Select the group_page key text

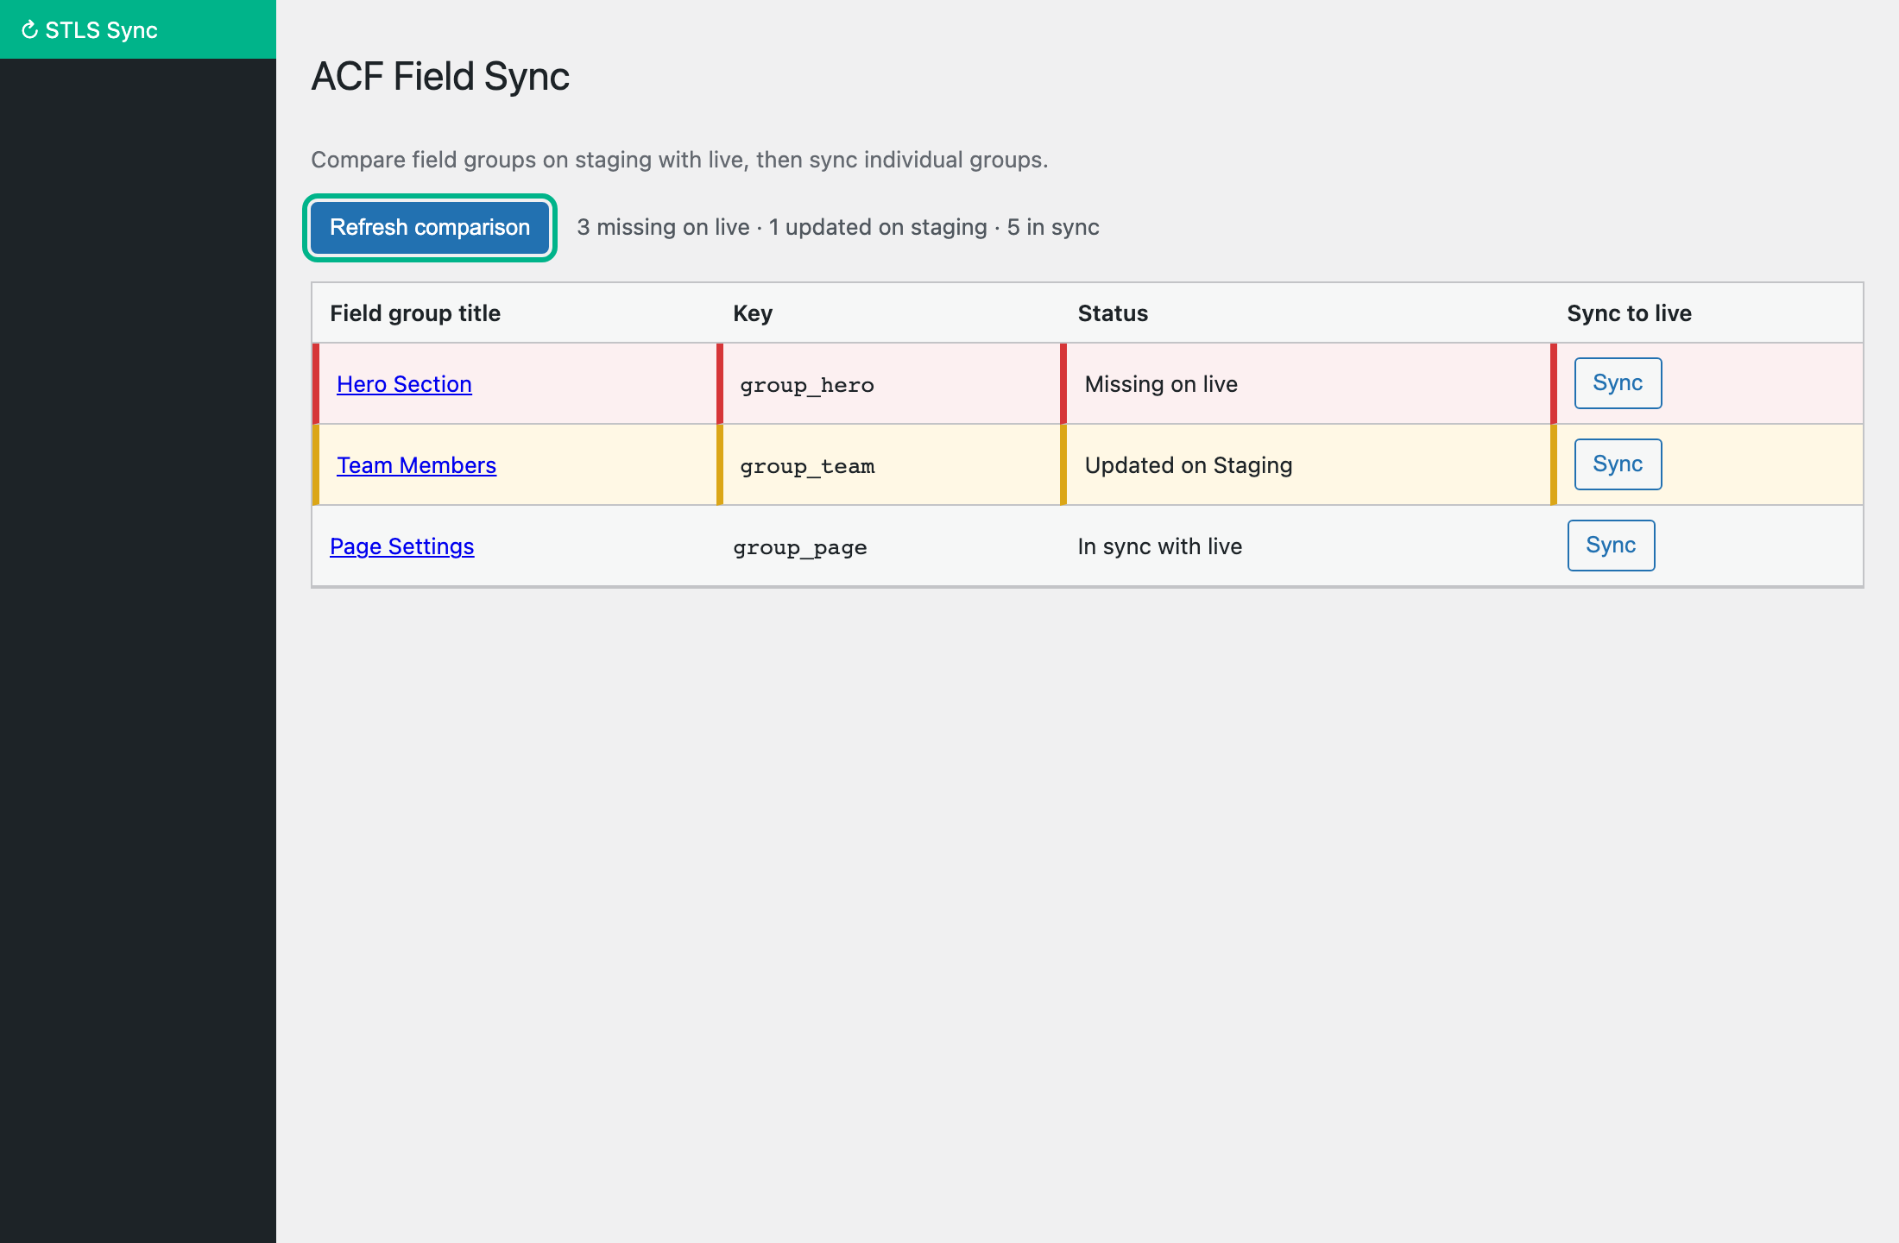800,547
